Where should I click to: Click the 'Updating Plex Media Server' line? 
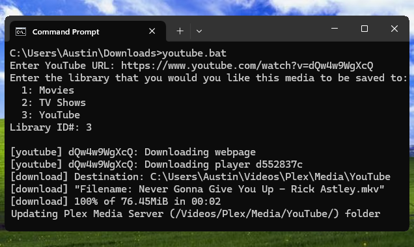pos(195,214)
